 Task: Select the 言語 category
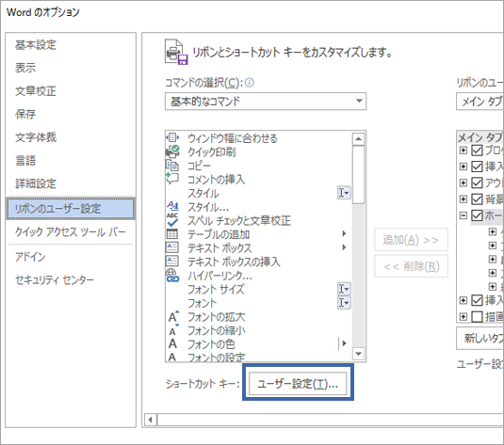[x=25, y=161]
